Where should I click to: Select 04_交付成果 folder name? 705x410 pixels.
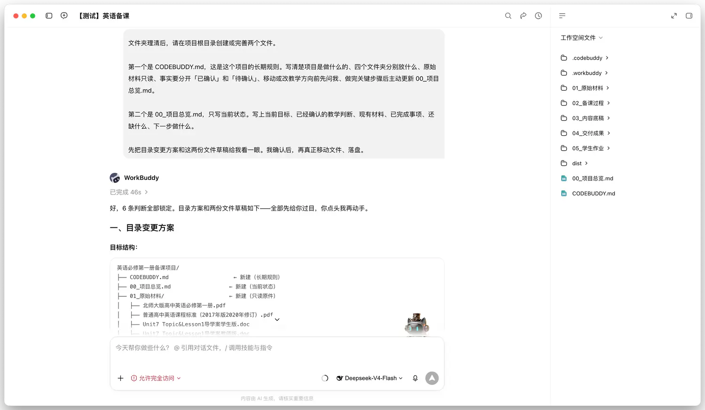[x=588, y=133]
